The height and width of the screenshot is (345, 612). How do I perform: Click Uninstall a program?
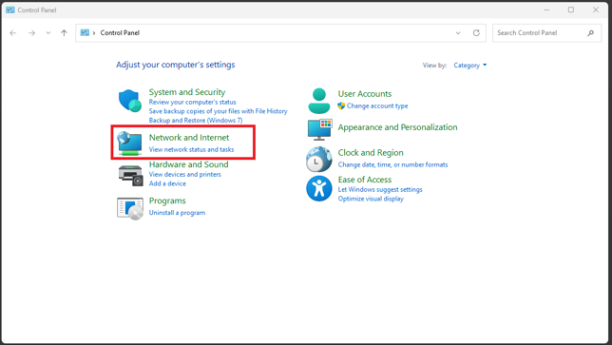177,213
